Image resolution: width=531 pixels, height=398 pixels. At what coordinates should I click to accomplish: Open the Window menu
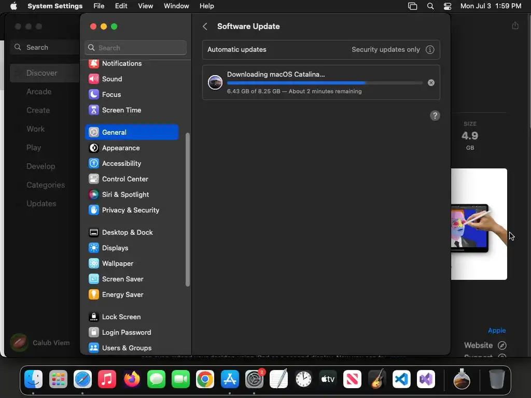point(176,6)
